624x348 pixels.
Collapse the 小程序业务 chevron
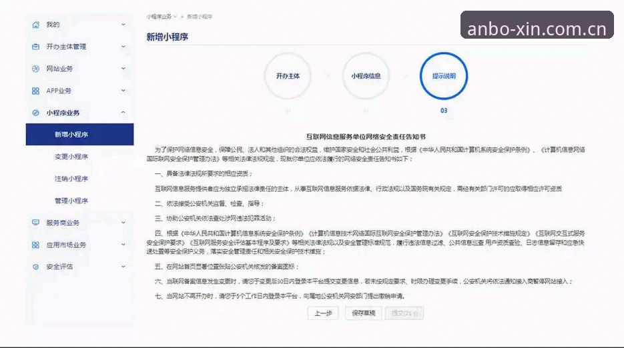click(x=123, y=113)
